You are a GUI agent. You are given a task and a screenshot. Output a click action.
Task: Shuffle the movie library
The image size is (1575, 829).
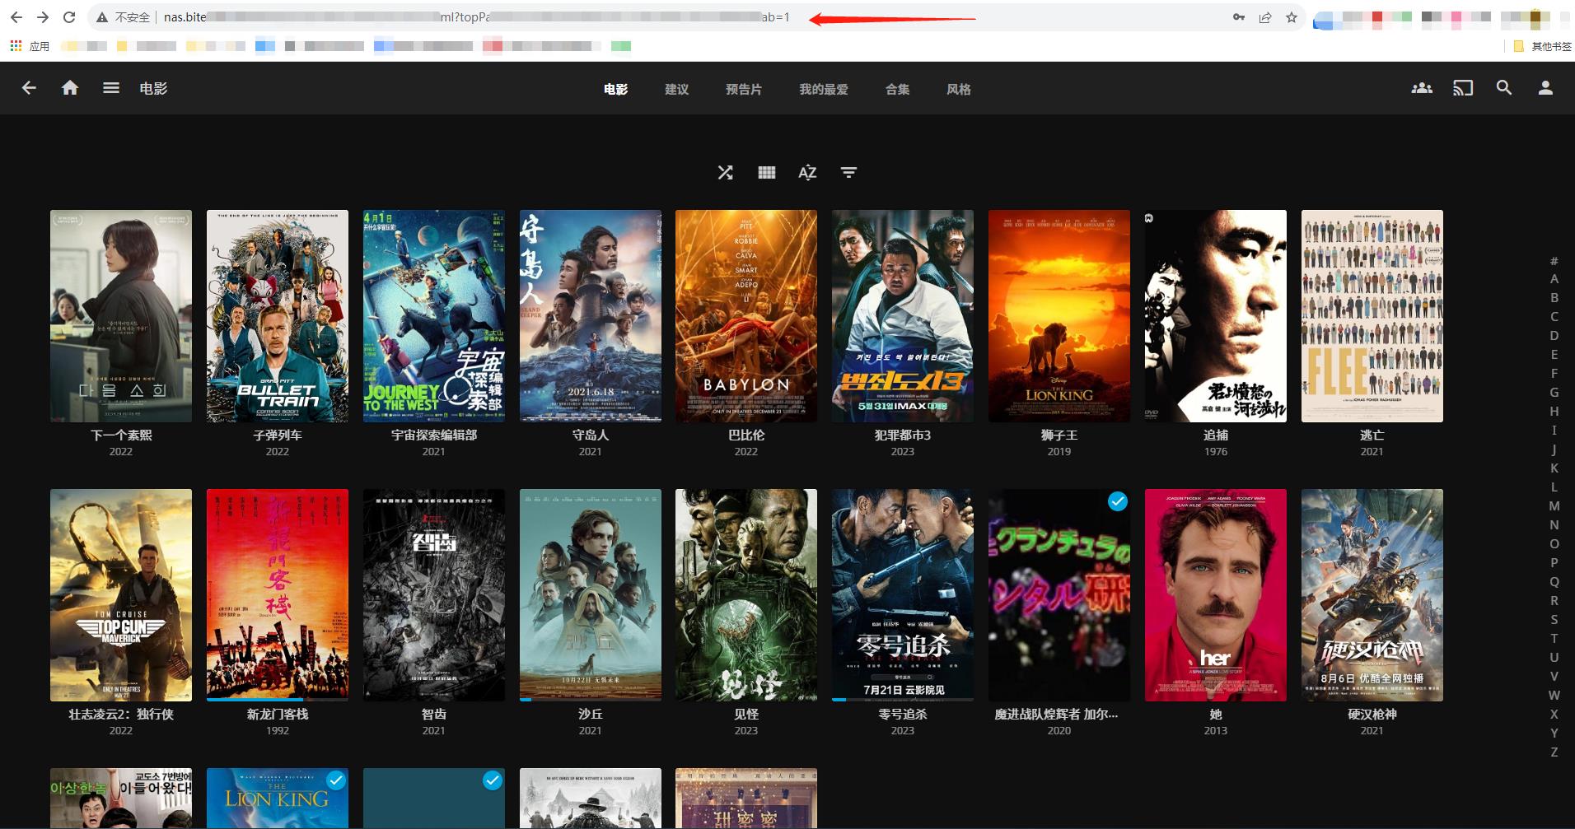coord(725,172)
